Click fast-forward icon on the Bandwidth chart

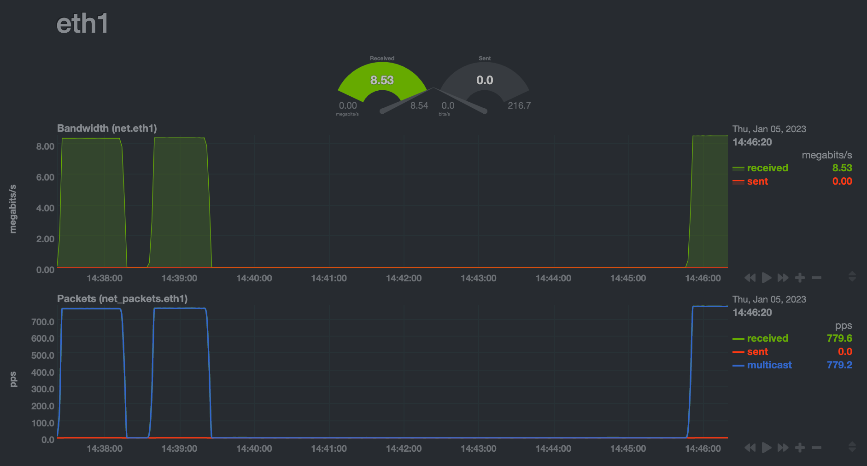(x=783, y=278)
